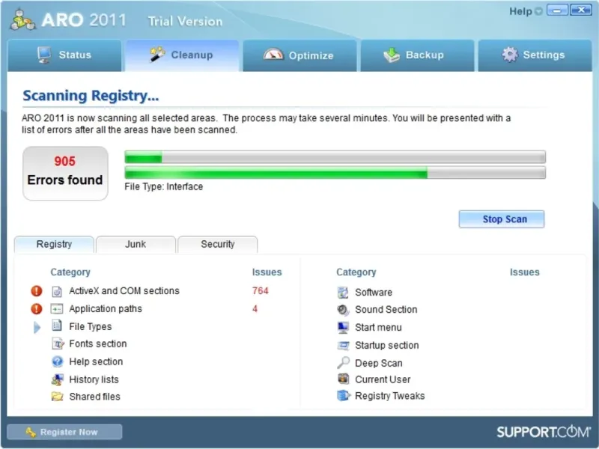Click the Help link
Image resolution: width=599 pixels, height=449 pixels.
pyautogui.click(x=520, y=11)
